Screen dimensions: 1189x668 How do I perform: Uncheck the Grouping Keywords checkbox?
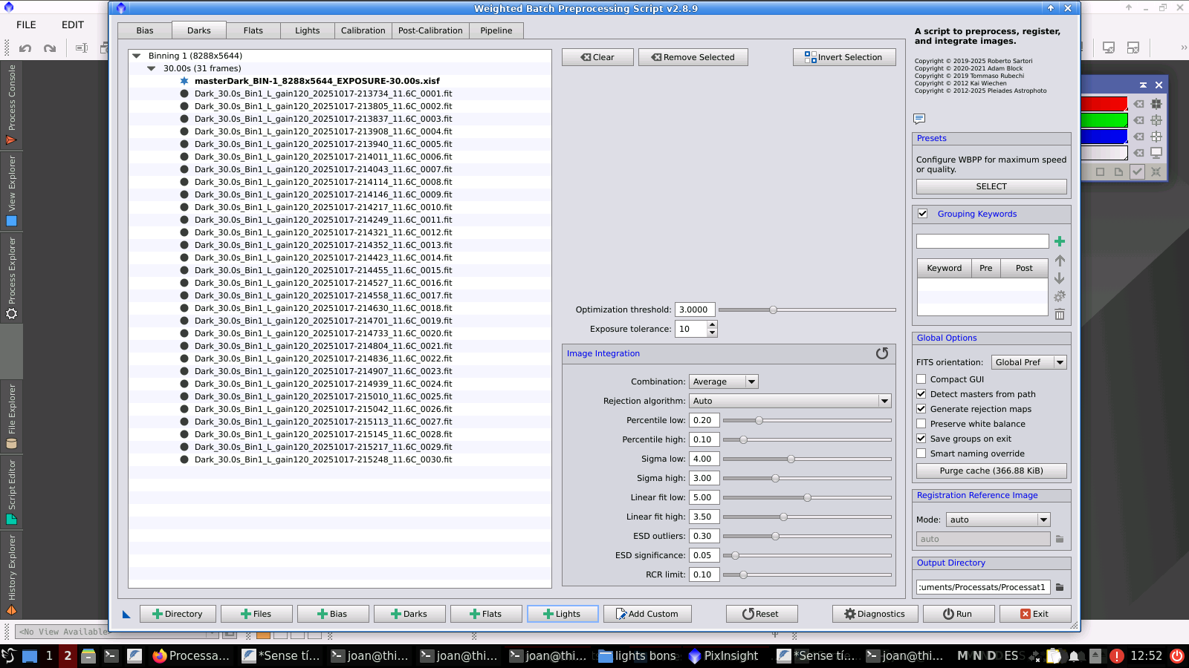922,214
